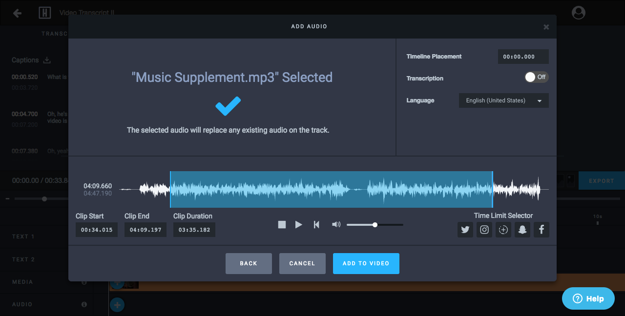Enable the Transcription toggle
625x316 pixels.
[536, 77]
